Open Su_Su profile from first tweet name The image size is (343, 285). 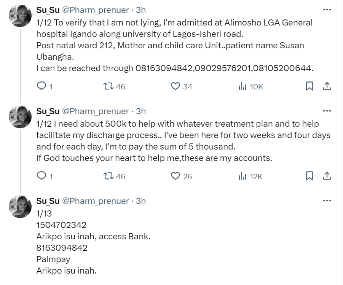pyautogui.click(x=48, y=10)
